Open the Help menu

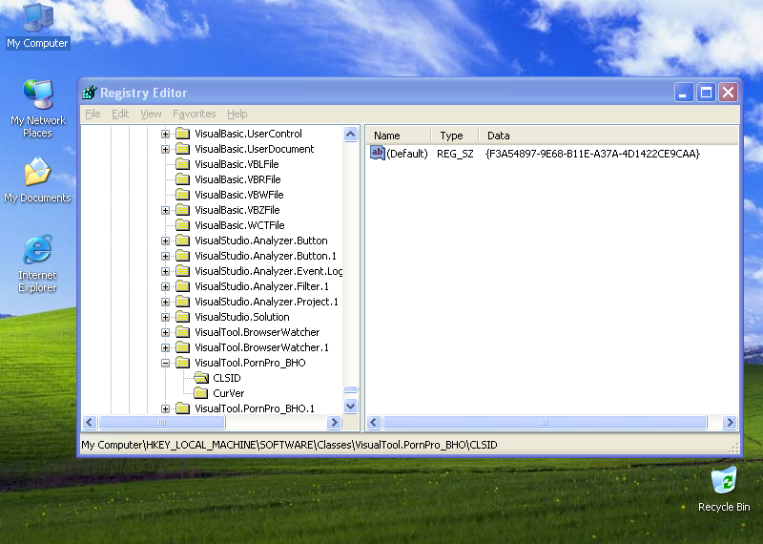click(x=237, y=114)
